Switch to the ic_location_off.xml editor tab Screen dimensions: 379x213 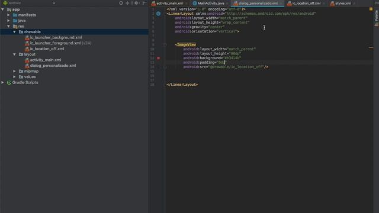coord(306,4)
